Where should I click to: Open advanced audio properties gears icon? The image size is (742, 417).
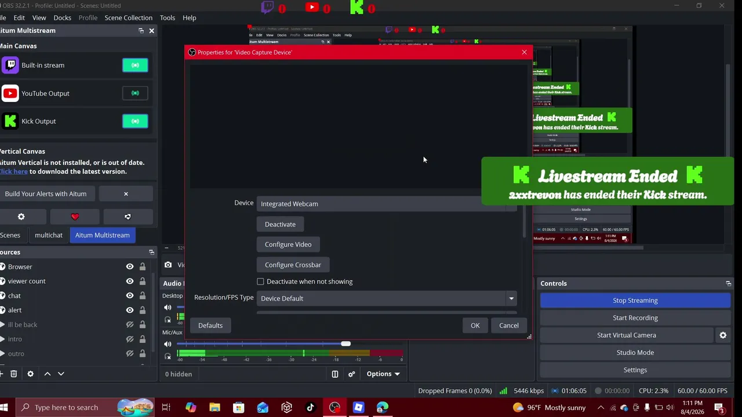(x=351, y=374)
